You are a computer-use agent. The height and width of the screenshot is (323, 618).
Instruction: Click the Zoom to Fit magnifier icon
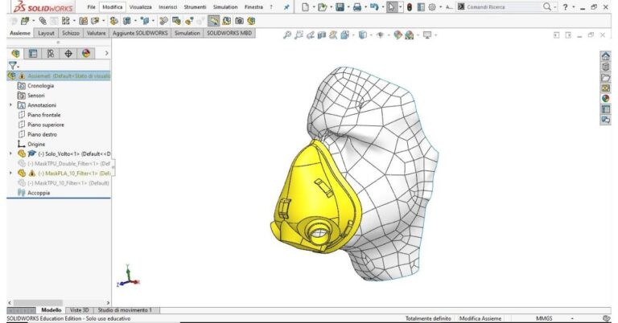pos(288,35)
